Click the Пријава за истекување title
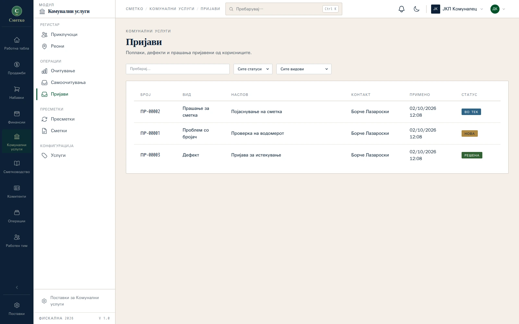Image resolution: width=519 pixels, height=324 pixels. point(256,155)
